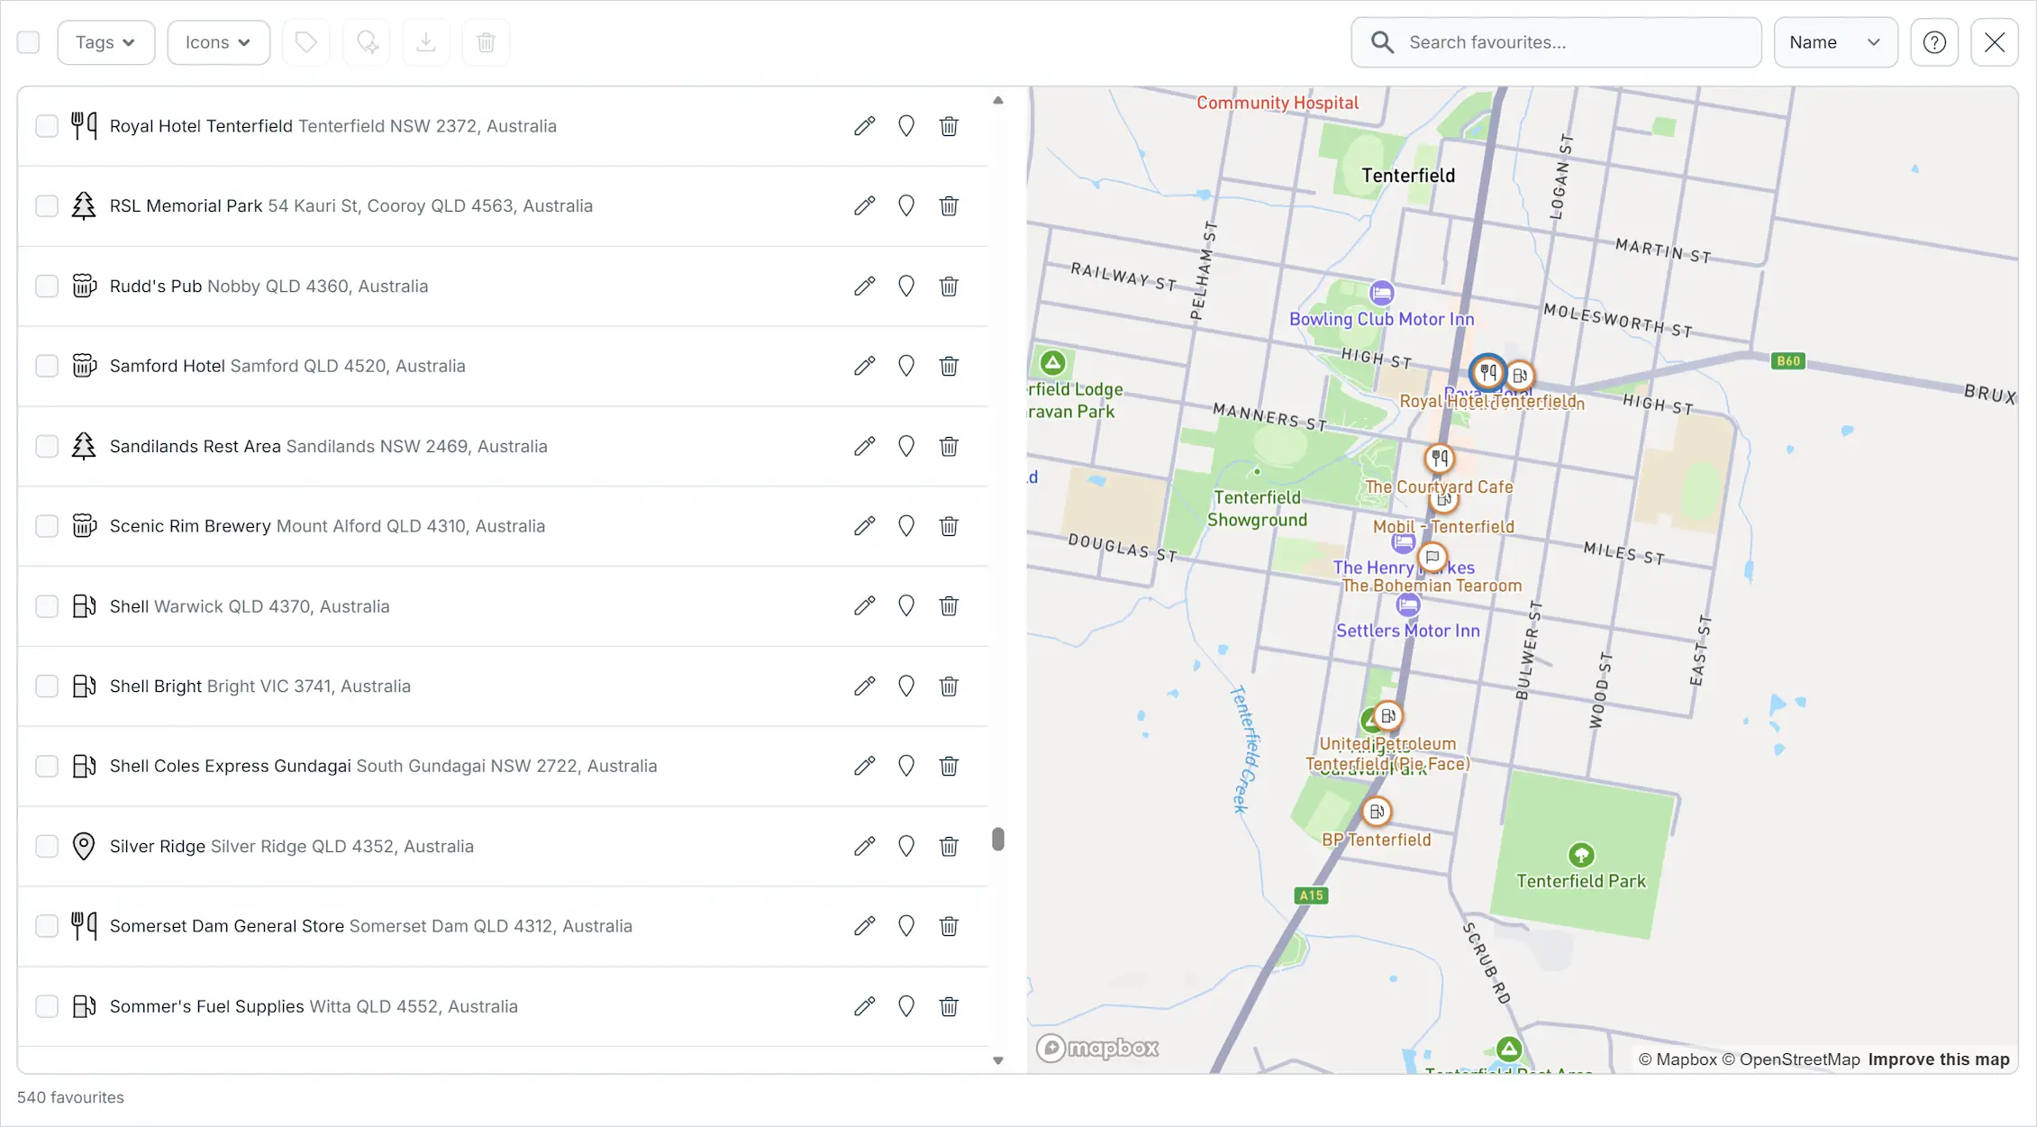The width and height of the screenshot is (2037, 1127).
Task: Edit the Royal Hotel Tenterfield favourite
Action: (x=864, y=126)
